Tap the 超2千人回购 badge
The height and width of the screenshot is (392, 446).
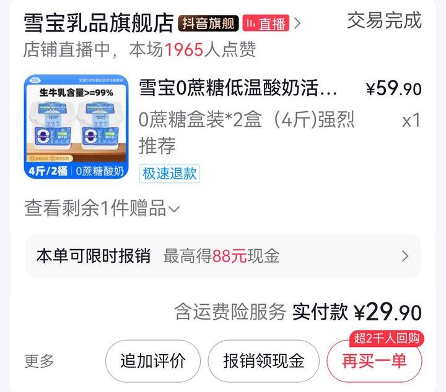click(387, 338)
